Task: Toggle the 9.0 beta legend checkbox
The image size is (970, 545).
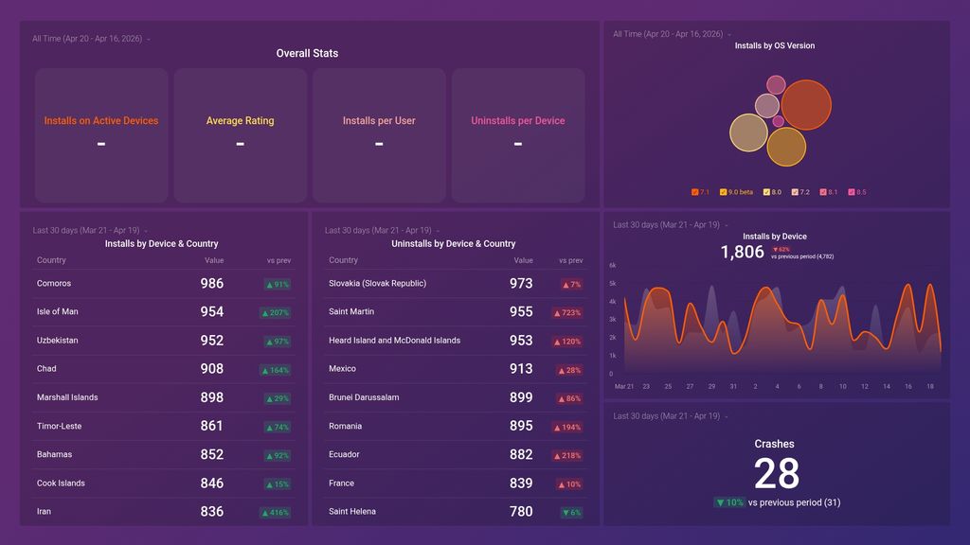Action: pyautogui.click(x=723, y=191)
